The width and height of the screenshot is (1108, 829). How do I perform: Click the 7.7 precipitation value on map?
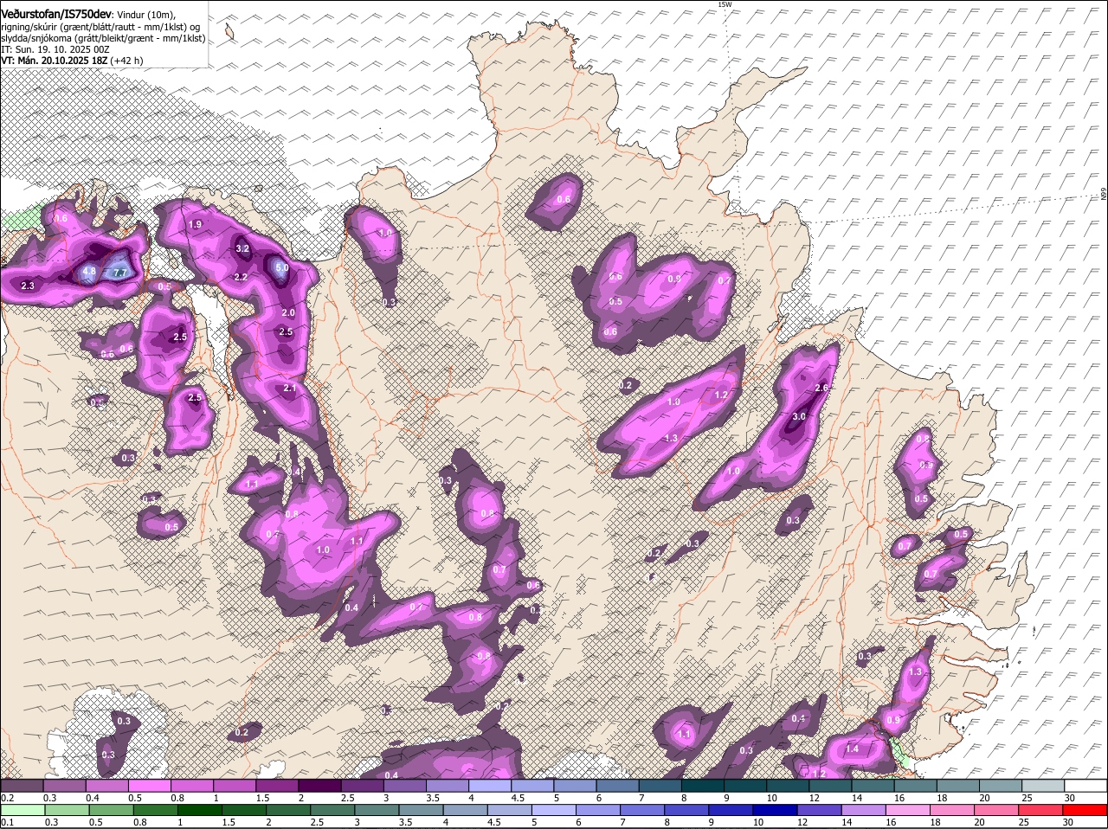coord(120,273)
